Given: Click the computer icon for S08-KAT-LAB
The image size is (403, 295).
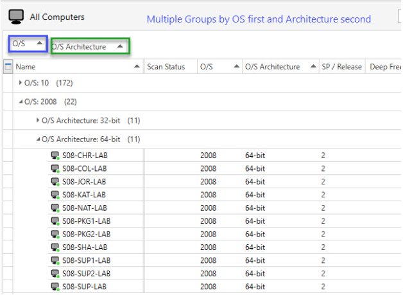Looking at the screenshot, I should (55, 195).
